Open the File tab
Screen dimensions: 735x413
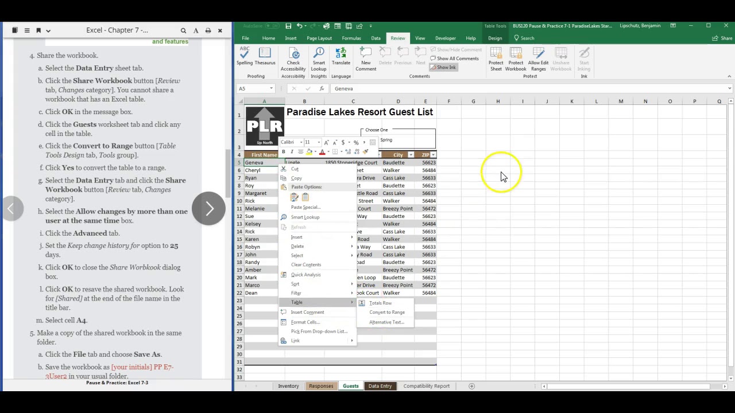pos(245,38)
